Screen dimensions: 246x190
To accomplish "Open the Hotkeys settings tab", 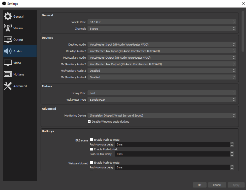I will tap(20, 74).
